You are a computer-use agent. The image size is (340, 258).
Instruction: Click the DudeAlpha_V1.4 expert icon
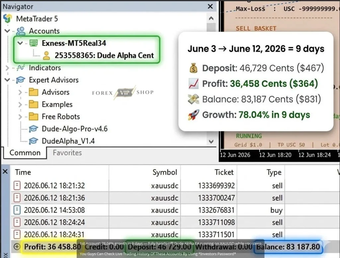(34, 141)
